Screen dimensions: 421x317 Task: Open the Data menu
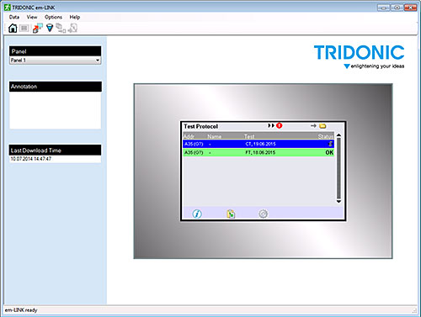pyautogui.click(x=14, y=17)
